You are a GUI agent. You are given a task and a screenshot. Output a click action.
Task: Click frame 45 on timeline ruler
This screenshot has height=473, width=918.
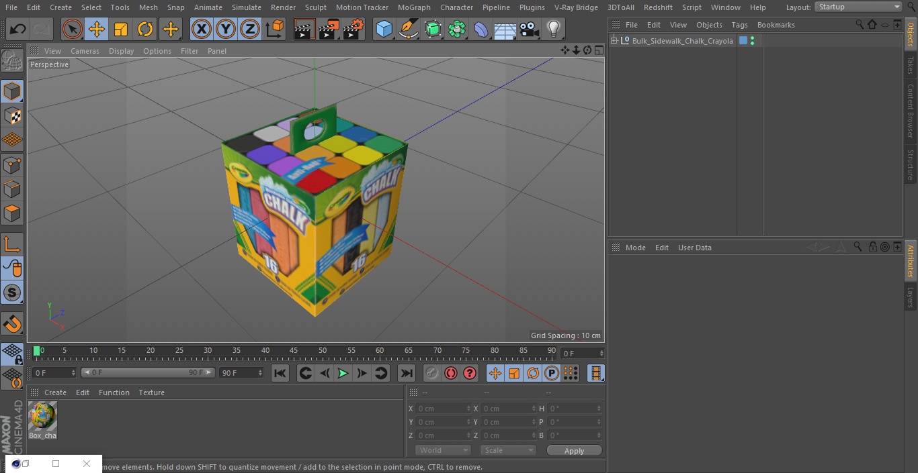[294, 351]
